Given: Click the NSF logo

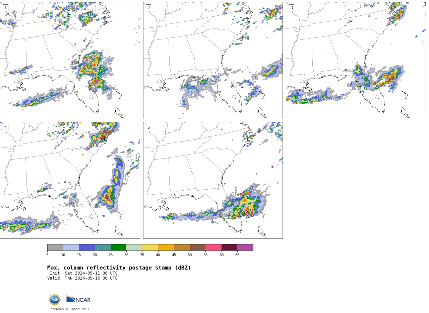Looking at the screenshot, I should click(55, 300).
